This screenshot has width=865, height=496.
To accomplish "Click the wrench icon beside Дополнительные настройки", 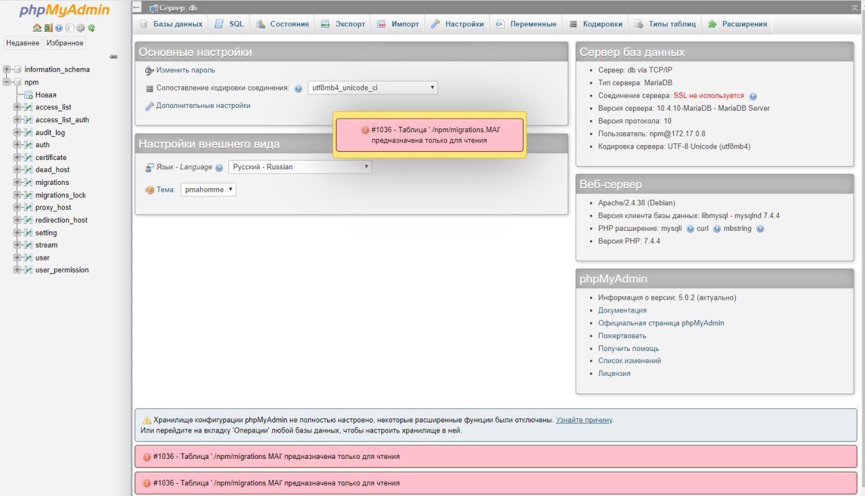I will 150,106.
